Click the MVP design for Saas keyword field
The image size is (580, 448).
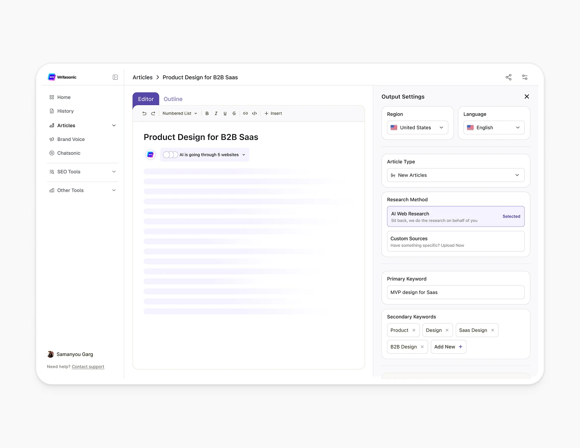tap(455, 292)
